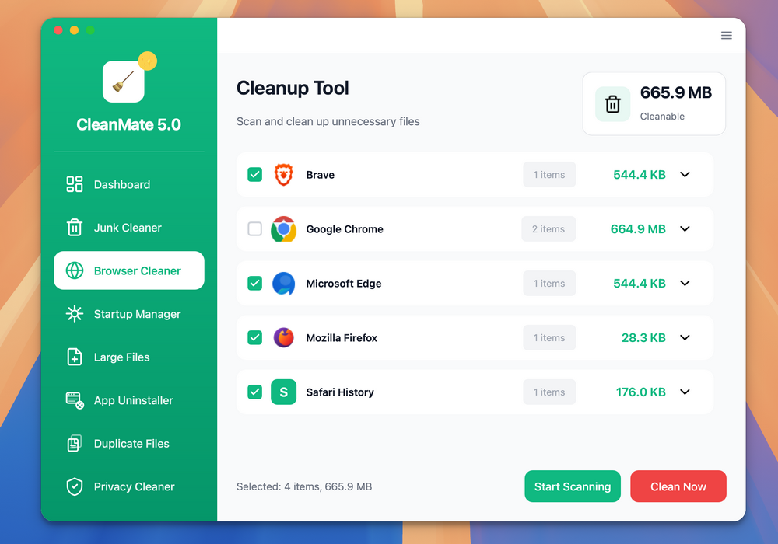Uncheck the Microsoft Edge checkbox
The width and height of the screenshot is (778, 544).
[254, 284]
